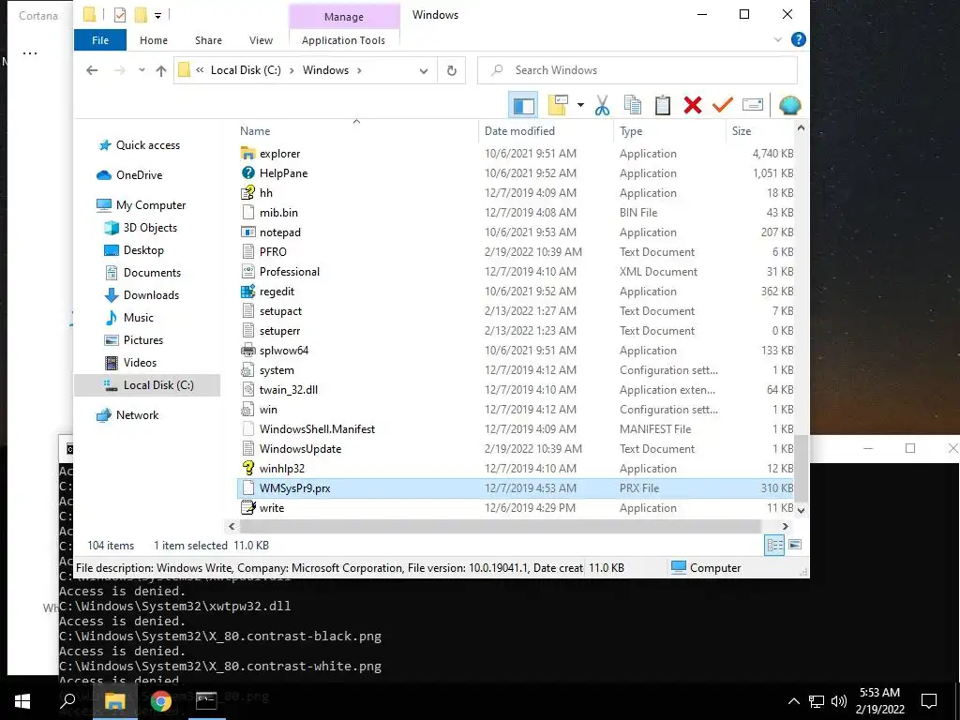Click the Refresh button by the address bar

point(452,70)
